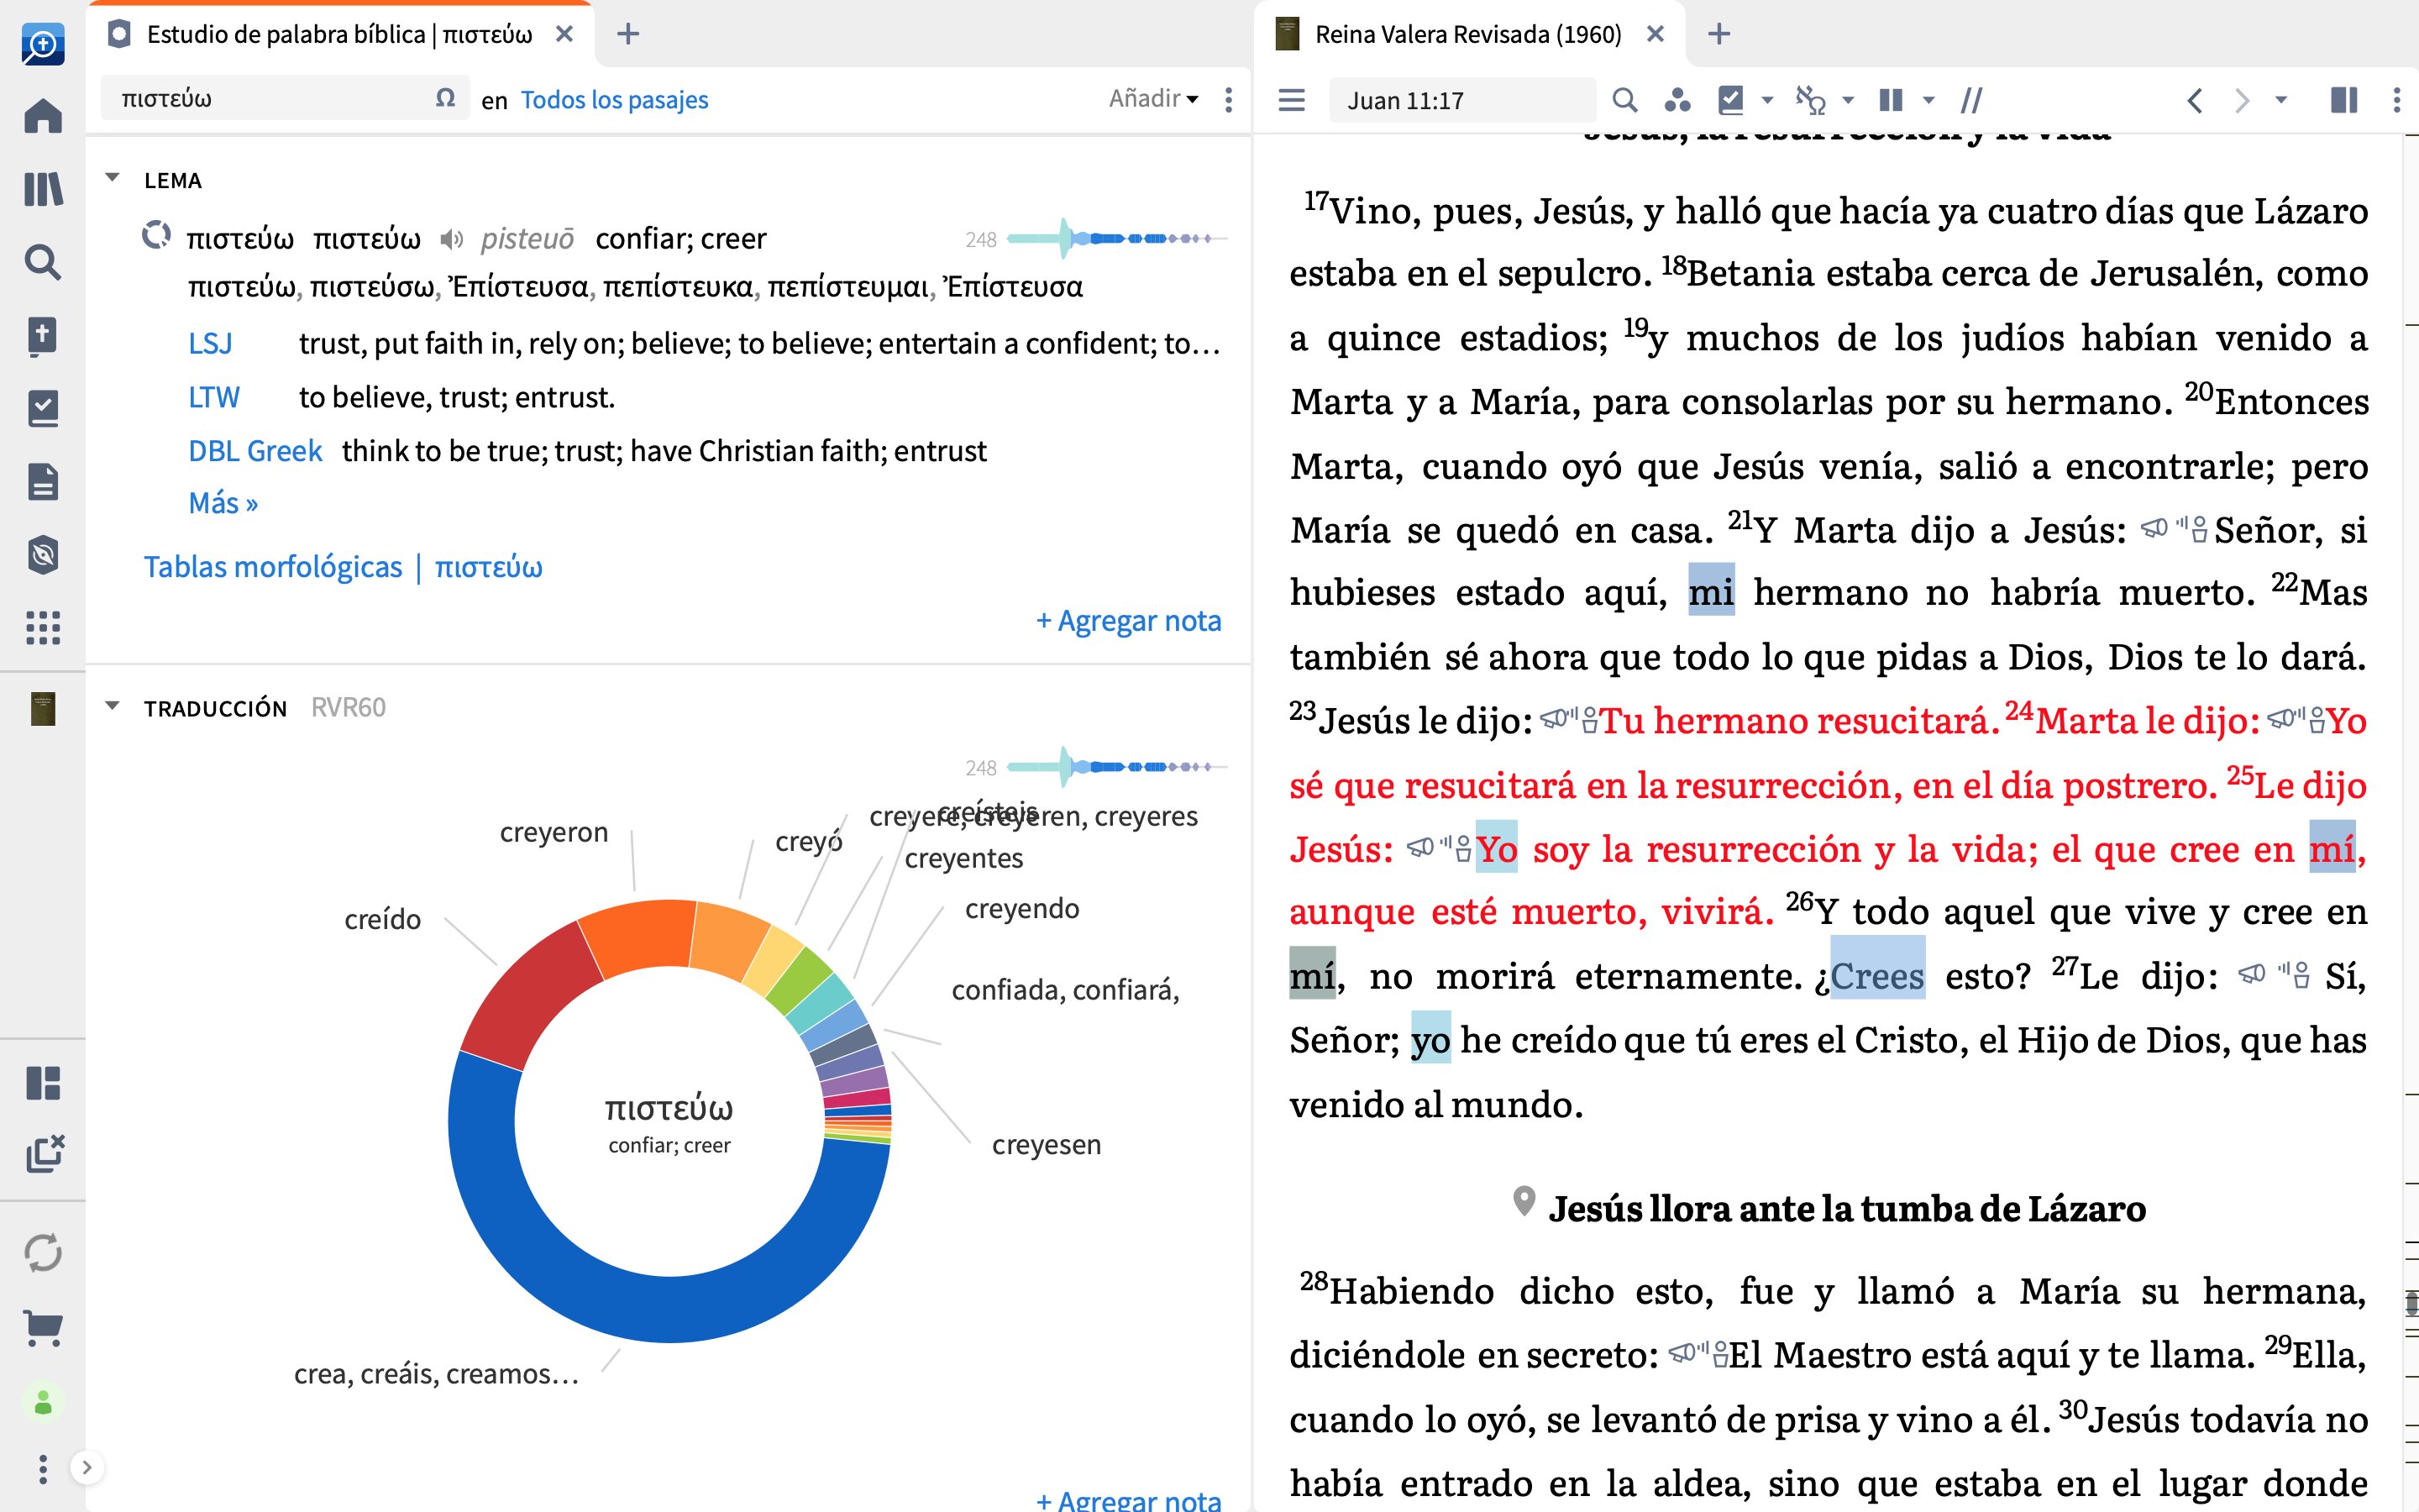The width and height of the screenshot is (2419, 1512).
Task: Click the Bible panel search icon
Action: pyautogui.click(x=1625, y=100)
